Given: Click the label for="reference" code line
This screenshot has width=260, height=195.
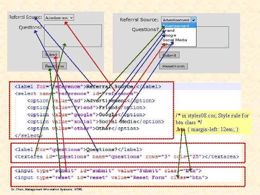Looking at the screenshot, I should [88, 87].
